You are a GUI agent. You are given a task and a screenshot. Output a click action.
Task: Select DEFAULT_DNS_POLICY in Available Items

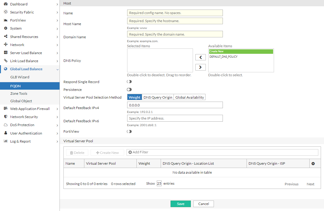click(223, 56)
